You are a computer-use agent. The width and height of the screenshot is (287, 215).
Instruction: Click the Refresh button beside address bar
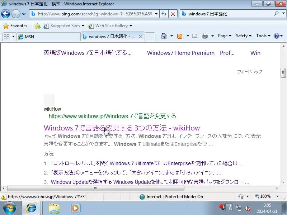pos(164,14)
